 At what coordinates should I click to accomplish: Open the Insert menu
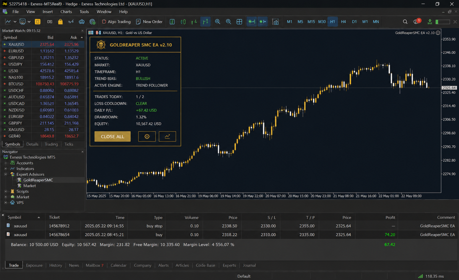pyautogui.click(x=47, y=12)
